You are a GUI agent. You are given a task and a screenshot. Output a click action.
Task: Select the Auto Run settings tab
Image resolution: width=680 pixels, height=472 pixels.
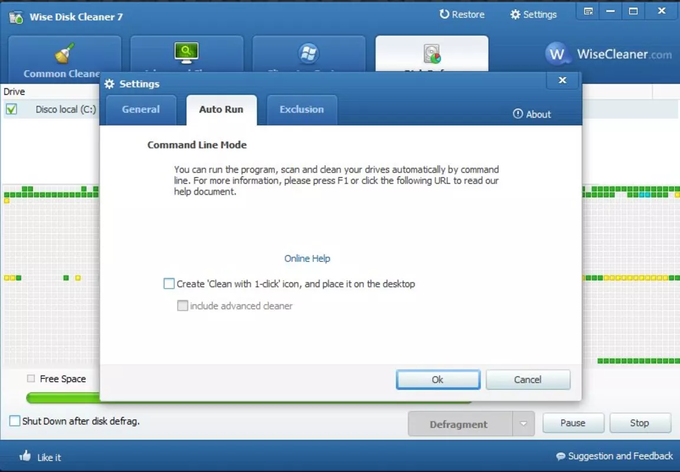(221, 110)
